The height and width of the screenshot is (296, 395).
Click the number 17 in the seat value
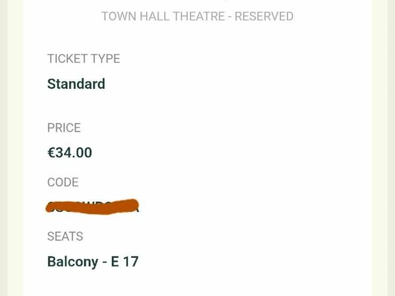coord(131,261)
